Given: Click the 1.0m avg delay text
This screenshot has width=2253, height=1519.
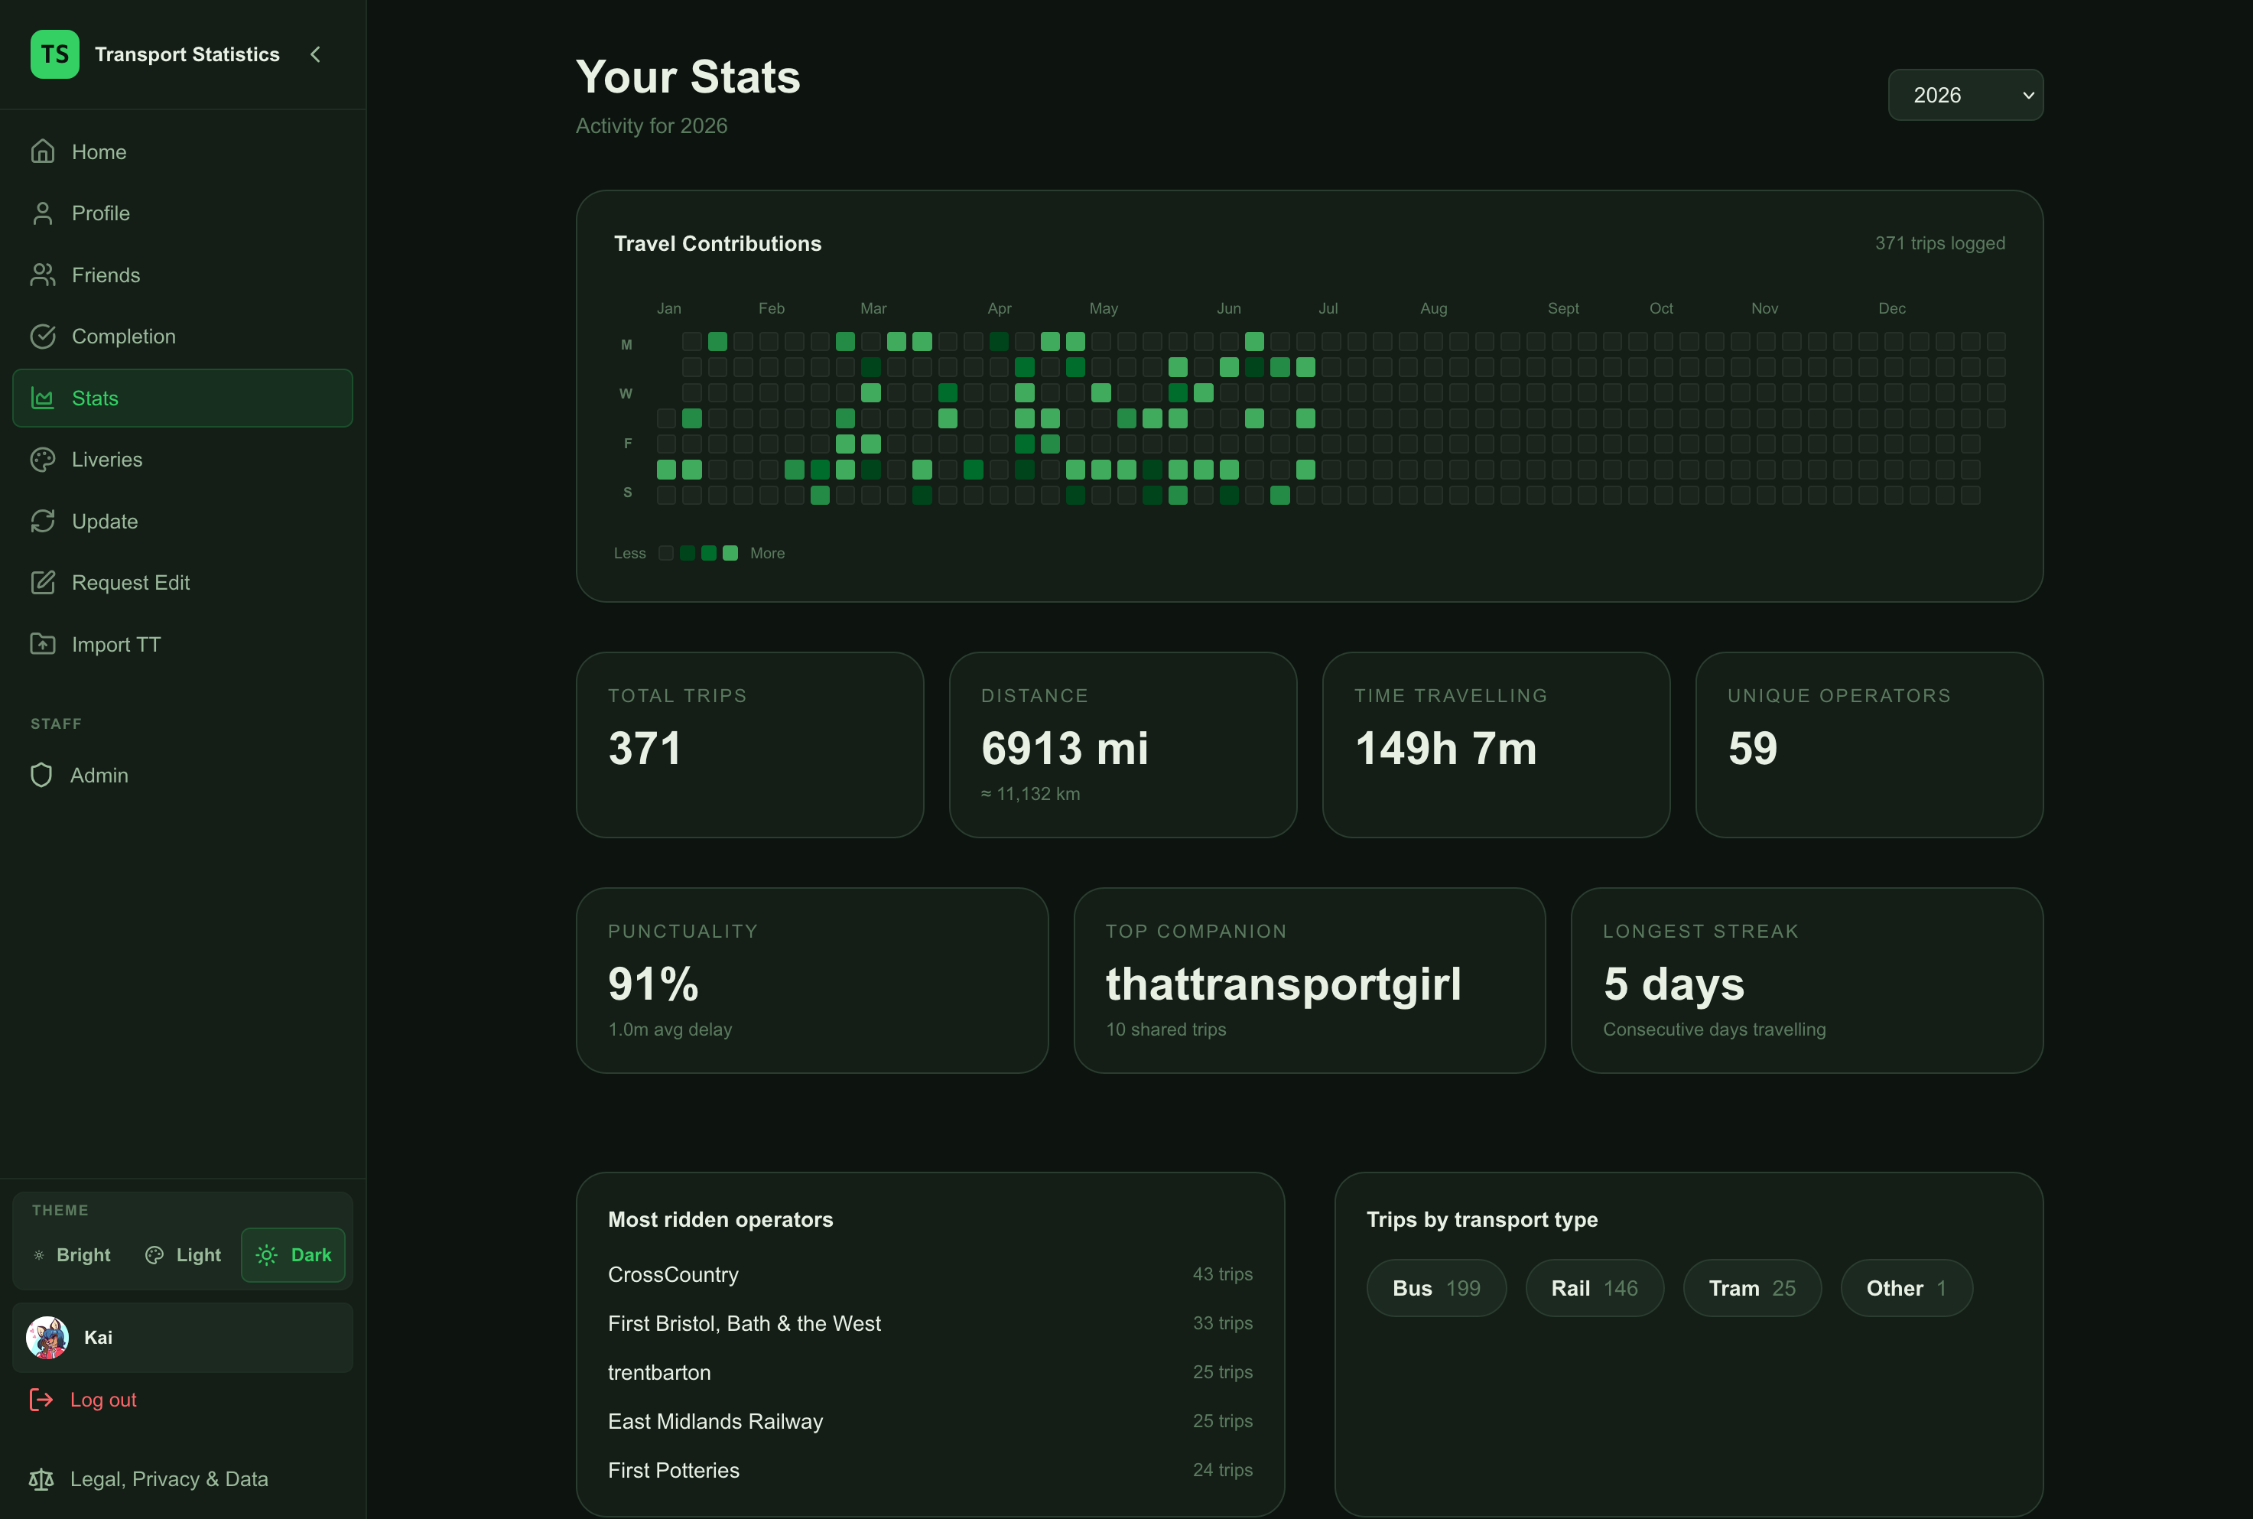Looking at the screenshot, I should click(669, 1029).
